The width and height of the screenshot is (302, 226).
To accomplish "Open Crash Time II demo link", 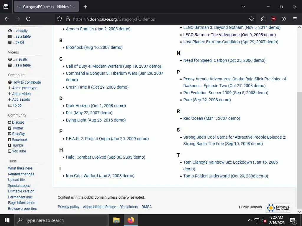I will coord(97,87).
